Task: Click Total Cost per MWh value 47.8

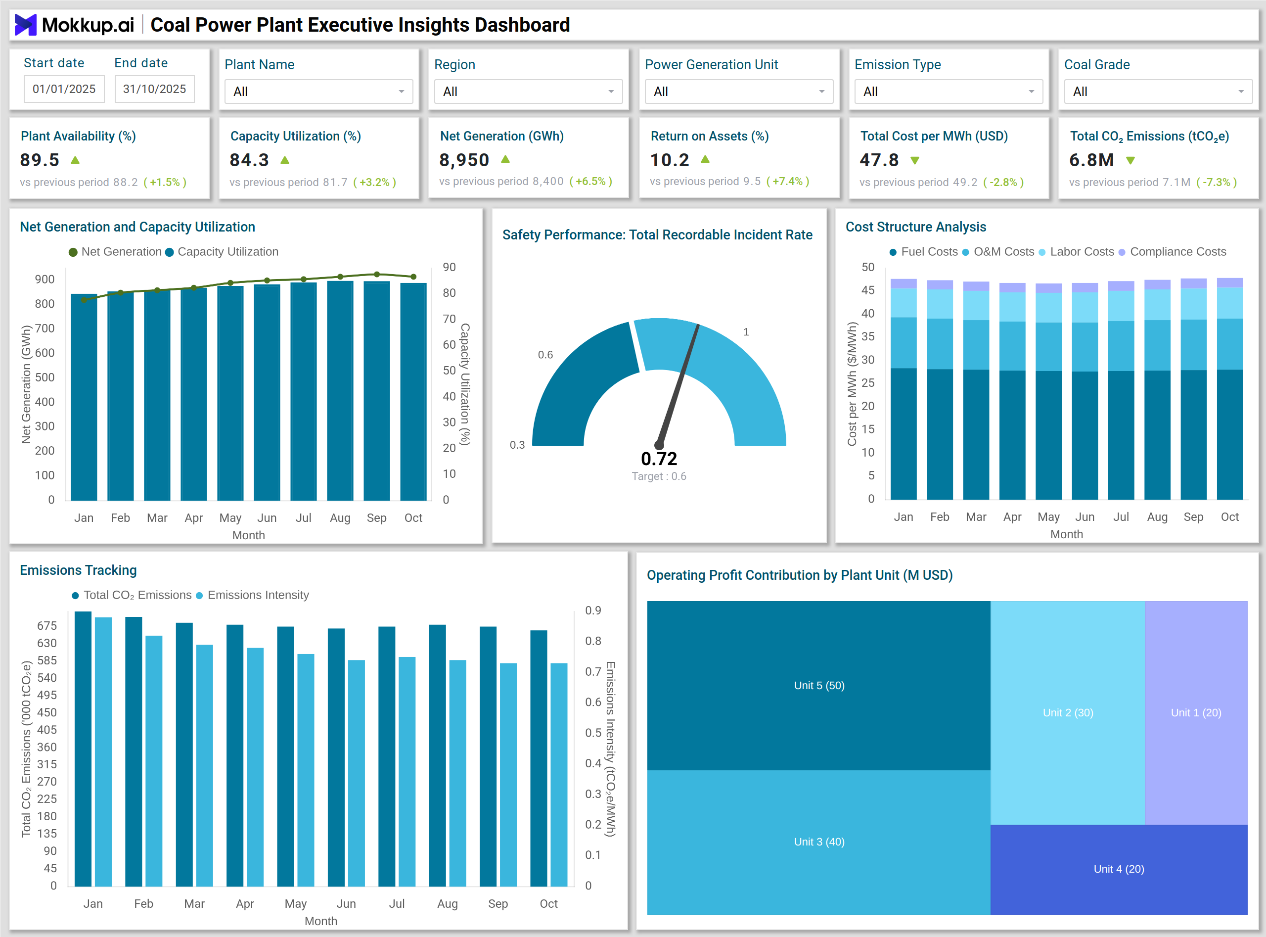Action: [879, 160]
